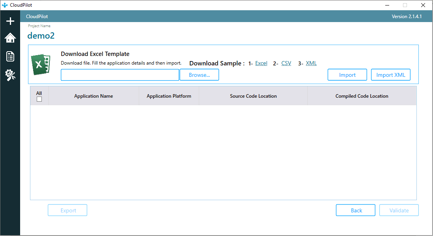Image resolution: width=433 pixels, height=236 pixels.
Task: Select the Source Code Location column header
Action: click(253, 96)
